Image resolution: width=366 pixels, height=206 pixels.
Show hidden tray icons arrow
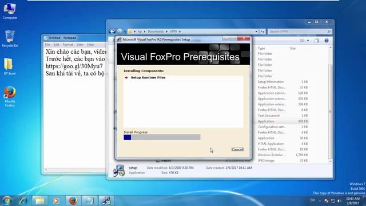[x=320, y=201]
